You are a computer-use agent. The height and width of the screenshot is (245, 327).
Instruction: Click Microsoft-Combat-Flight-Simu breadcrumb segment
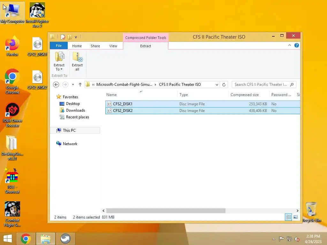tap(124, 85)
